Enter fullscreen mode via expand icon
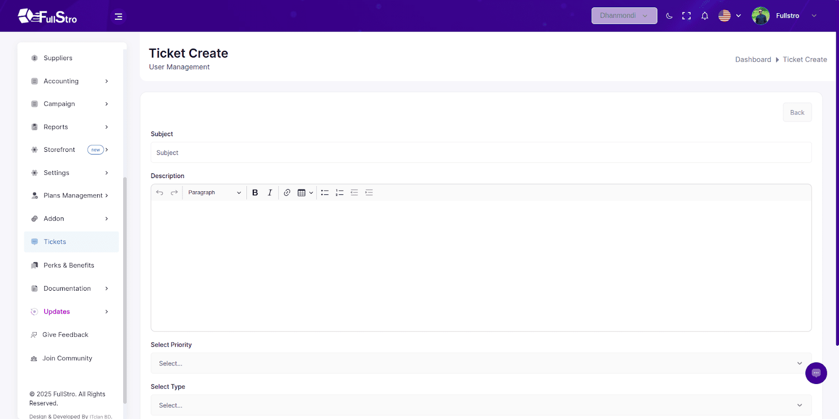 (x=686, y=16)
